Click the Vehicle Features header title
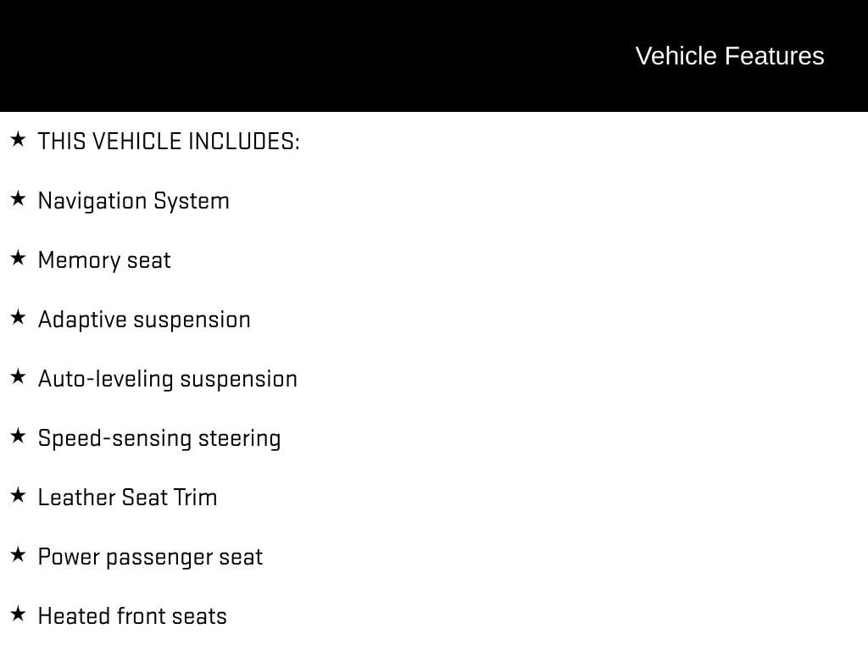The height and width of the screenshot is (651, 868). [x=729, y=56]
